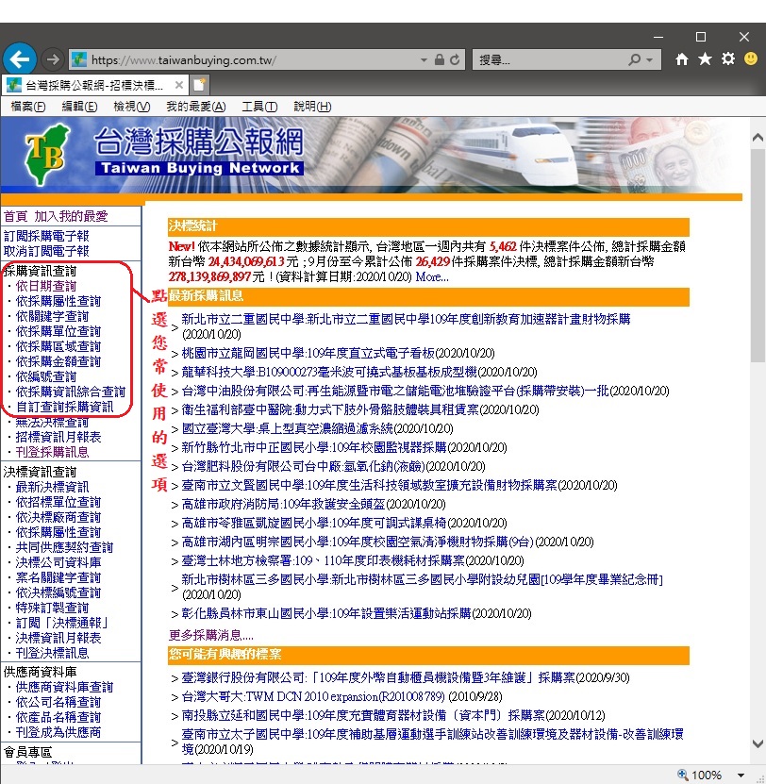Open 依編號查詢 link

pos(46,376)
